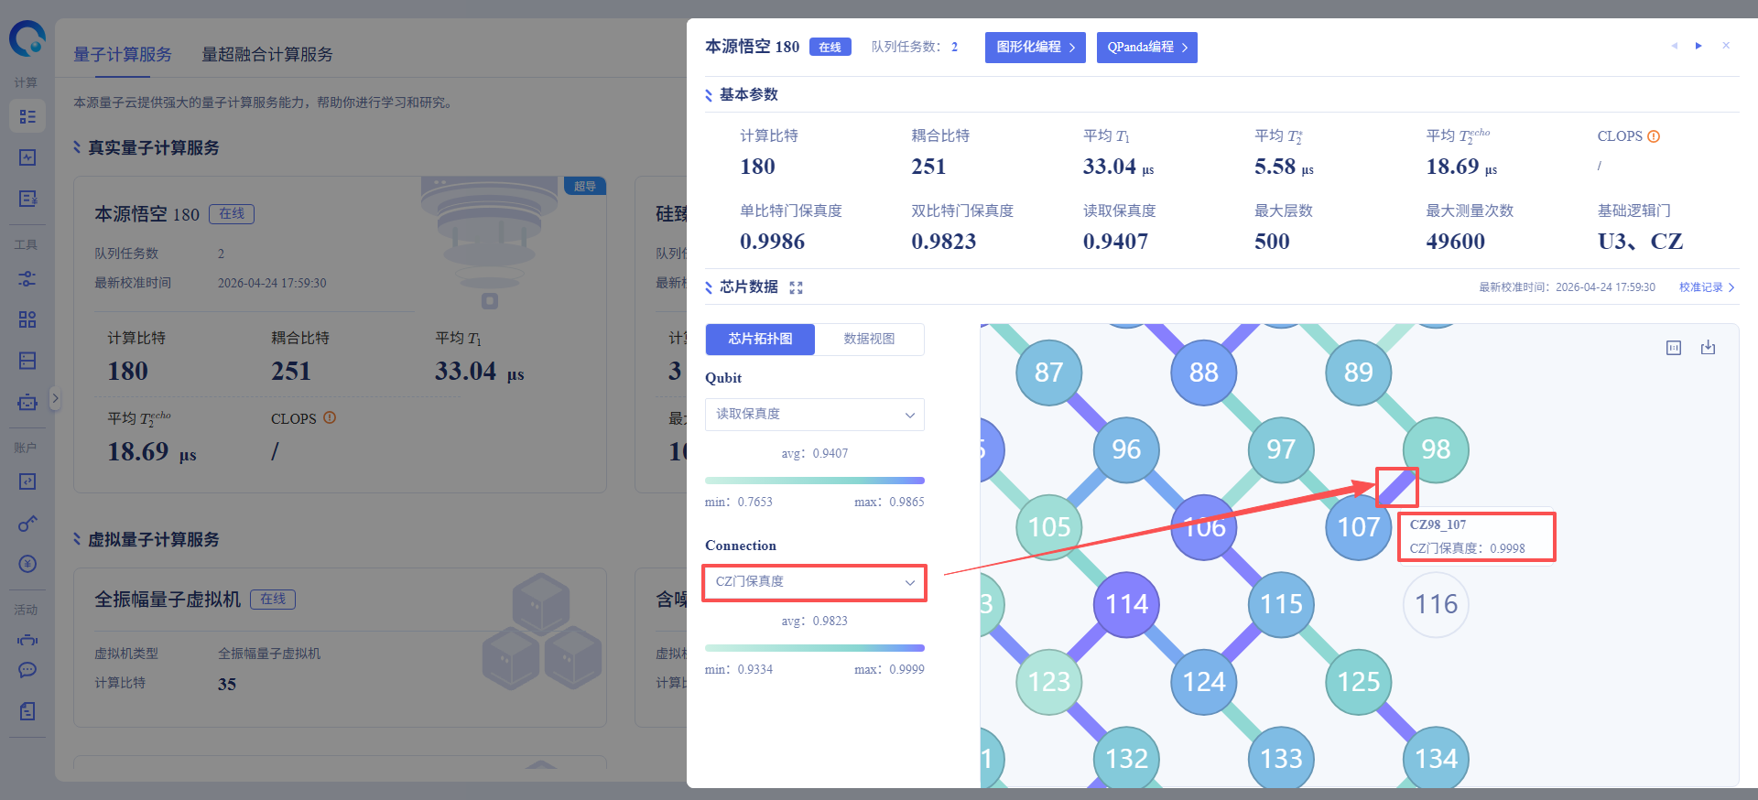Click the topology legend icon on chip map

pos(1674,348)
